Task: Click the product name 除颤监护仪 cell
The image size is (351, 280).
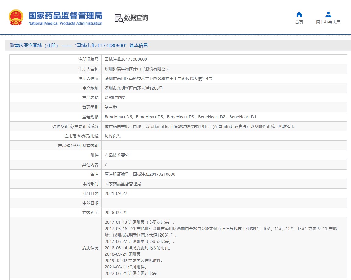Action: point(115,98)
